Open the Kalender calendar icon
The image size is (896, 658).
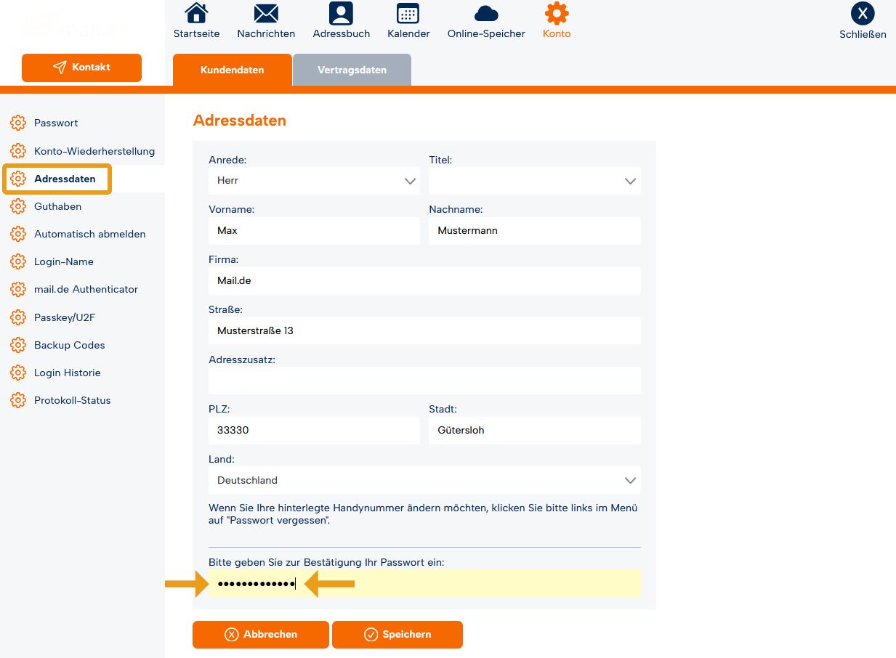point(408,13)
